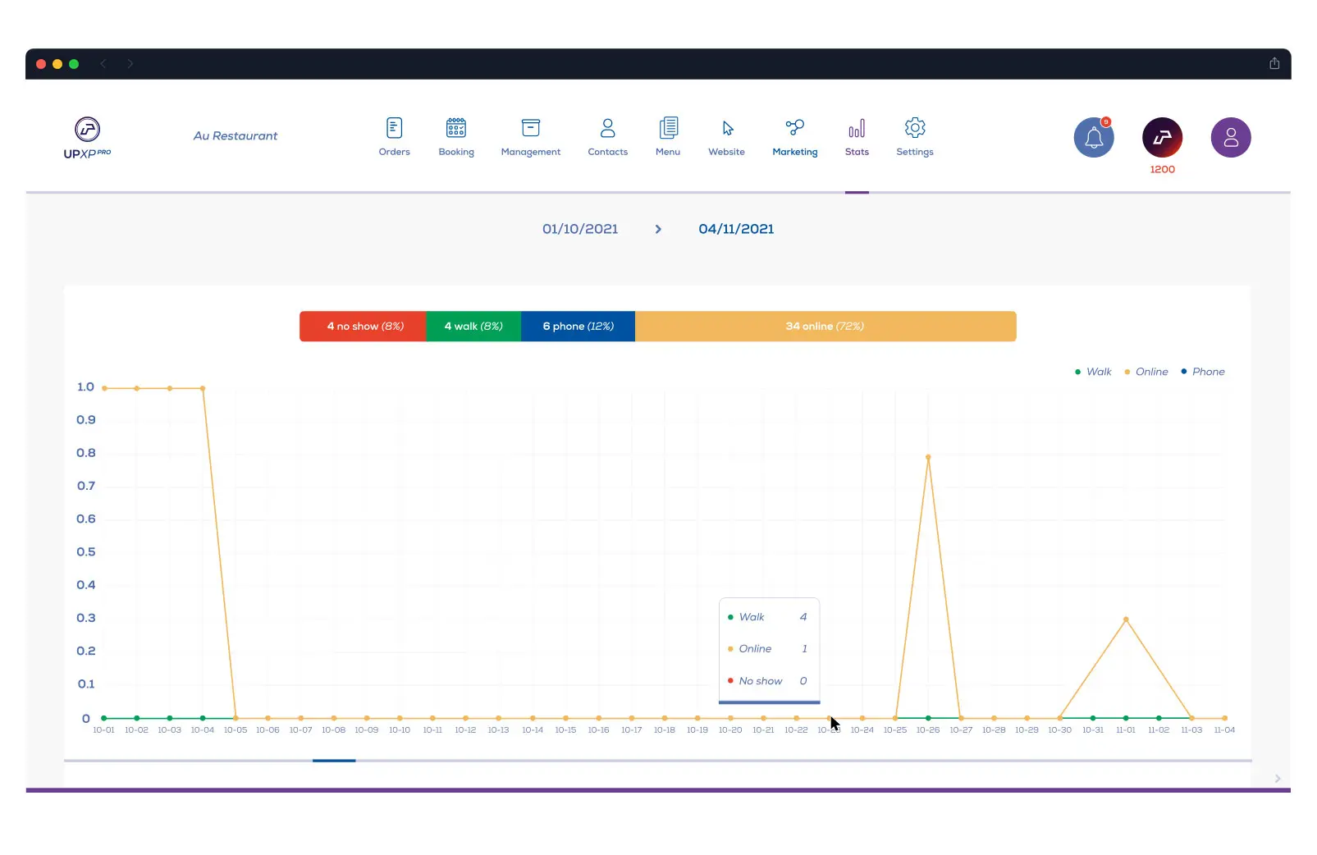Toggle the Phone series in the legend
Viewport: 1317px width, 855px height.
(x=1203, y=372)
